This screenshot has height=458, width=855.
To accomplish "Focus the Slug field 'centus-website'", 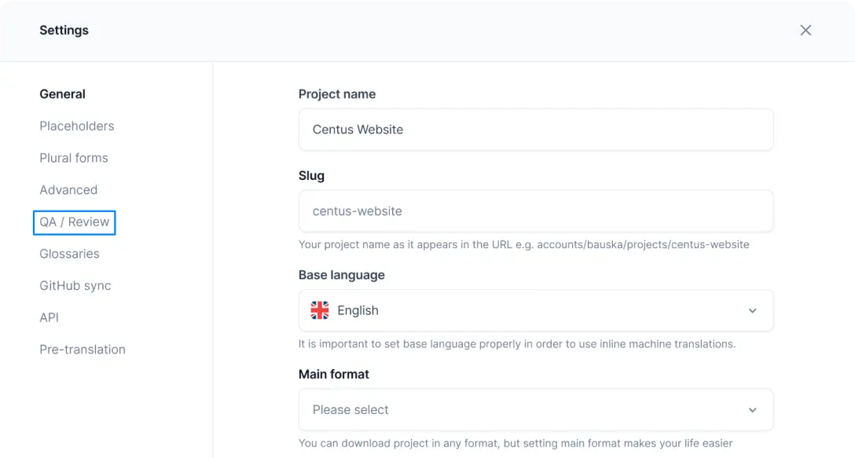I will pos(535,211).
